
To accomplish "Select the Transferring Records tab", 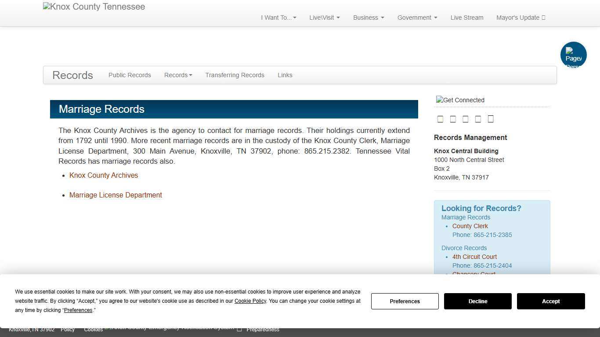I will click(235, 75).
